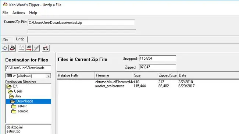This screenshot has height=134, width=239.
Task: Click the open zip book icon
Action: pyautogui.click(x=5, y=48)
